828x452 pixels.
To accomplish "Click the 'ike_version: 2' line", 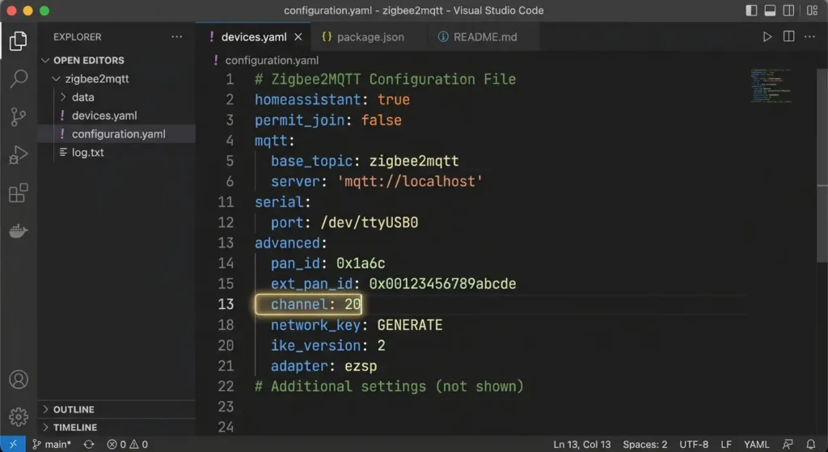I will (x=328, y=346).
